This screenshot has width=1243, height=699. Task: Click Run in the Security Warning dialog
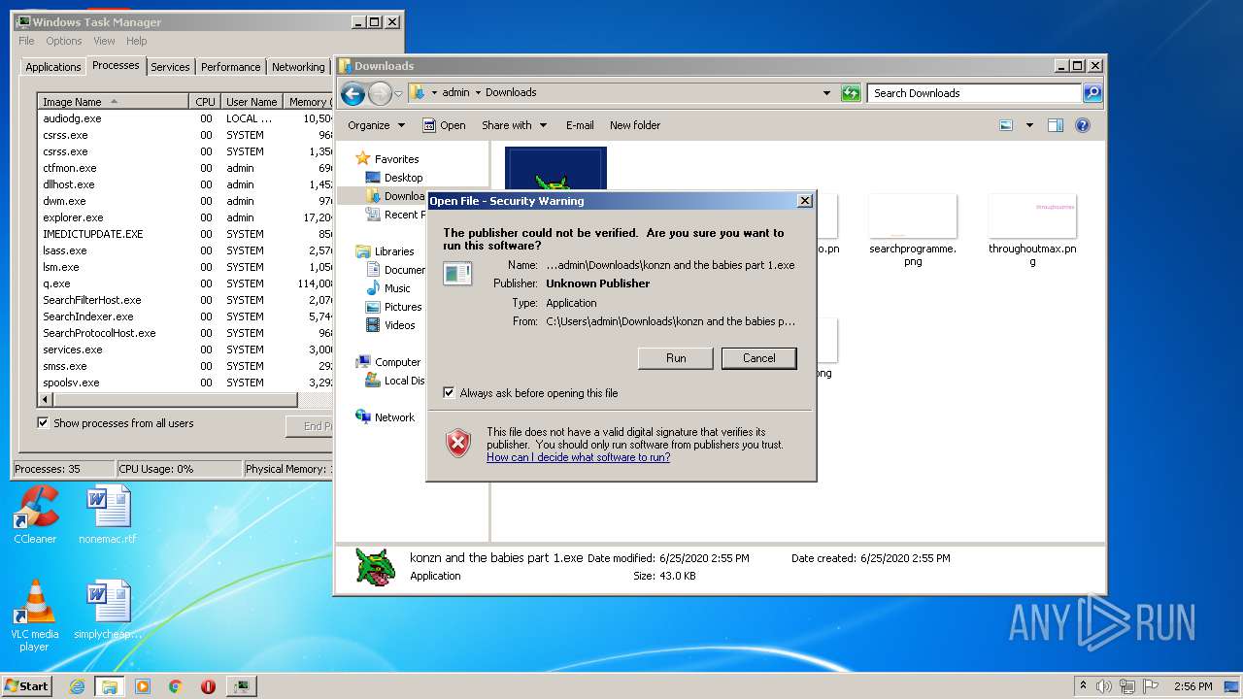[676, 358]
